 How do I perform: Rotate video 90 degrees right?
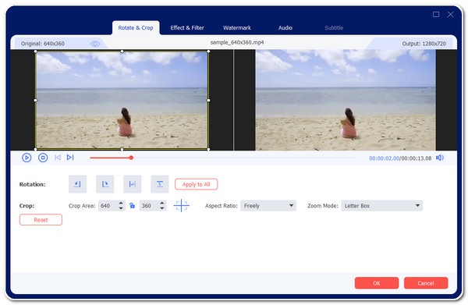(x=105, y=184)
